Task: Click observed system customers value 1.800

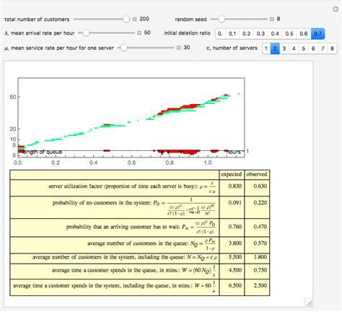Action: pyautogui.click(x=260, y=257)
